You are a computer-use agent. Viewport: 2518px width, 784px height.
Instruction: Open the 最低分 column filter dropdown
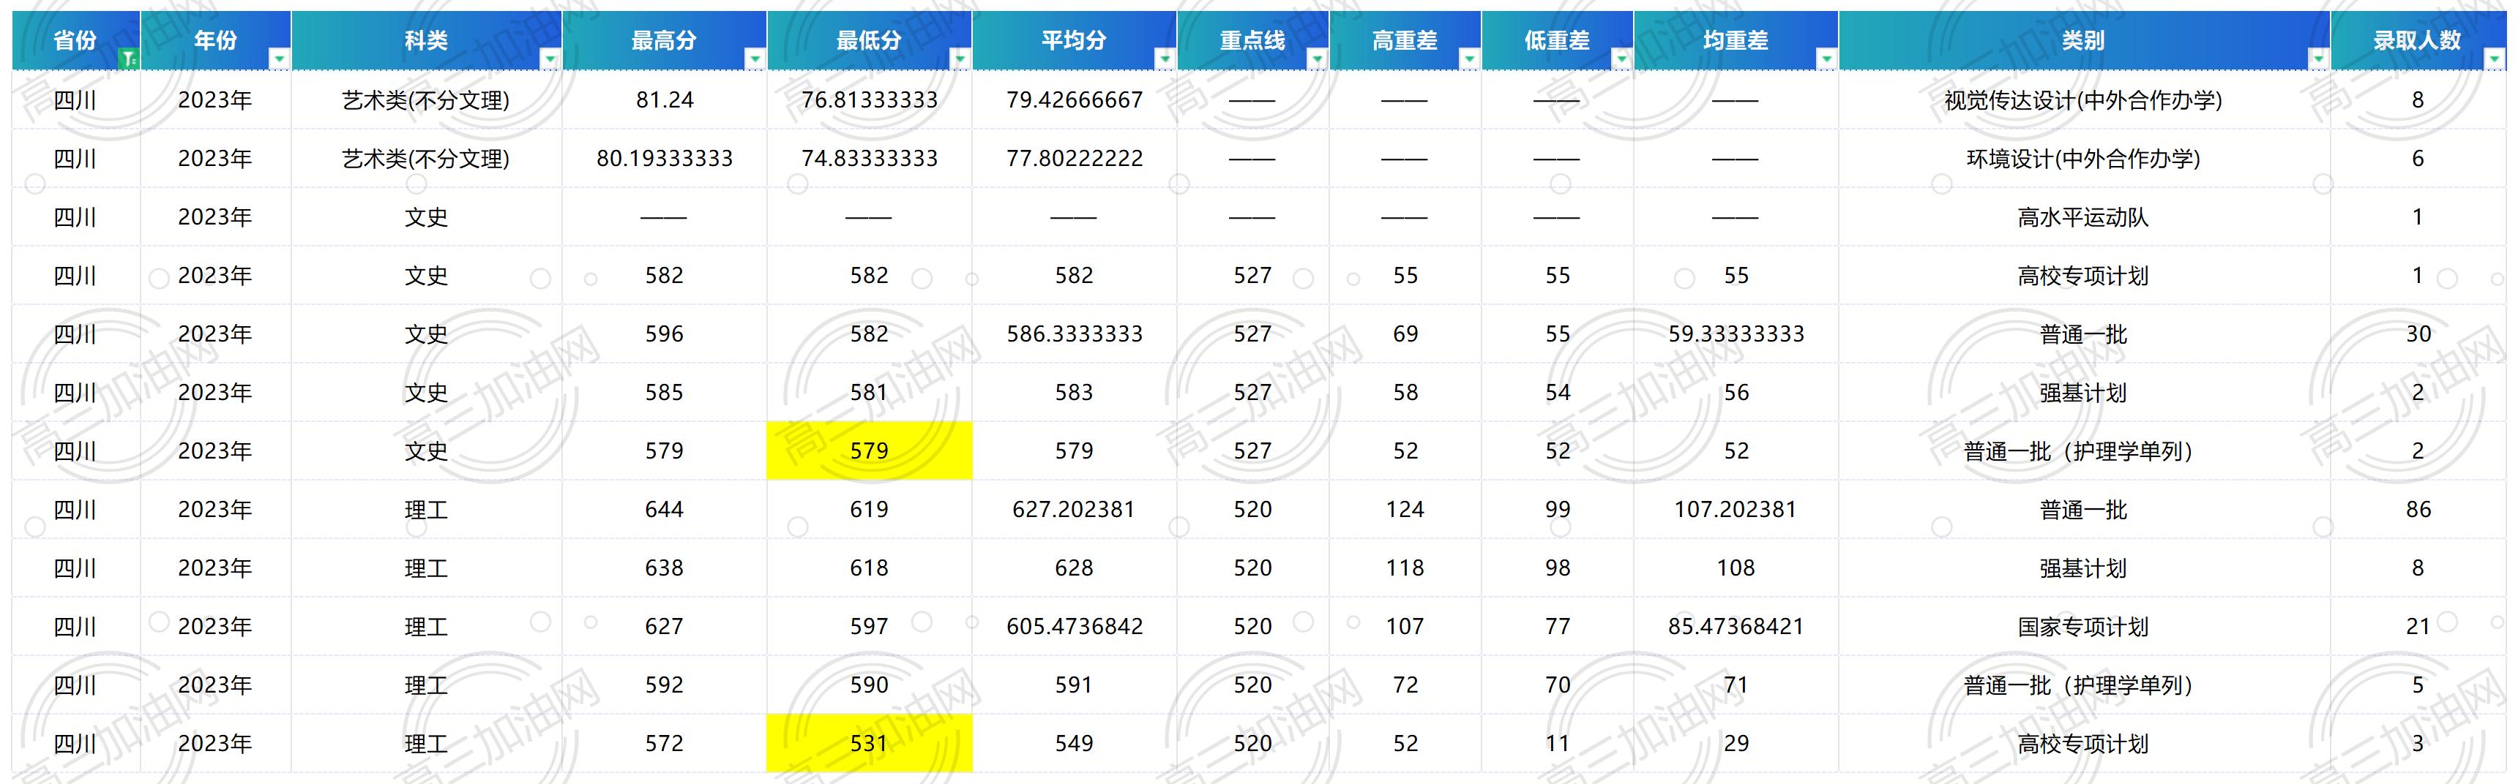pyautogui.click(x=960, y=59)
